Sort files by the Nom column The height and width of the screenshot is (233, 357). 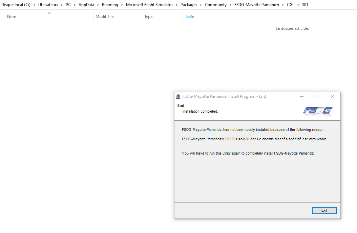click(12, 17)
